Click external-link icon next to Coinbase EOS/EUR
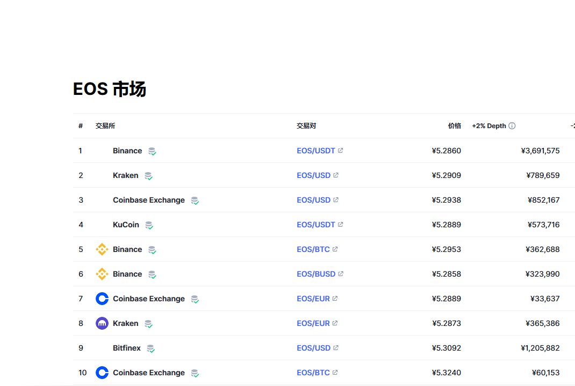This screenshot has width=575, height=386. click(335, 298)
